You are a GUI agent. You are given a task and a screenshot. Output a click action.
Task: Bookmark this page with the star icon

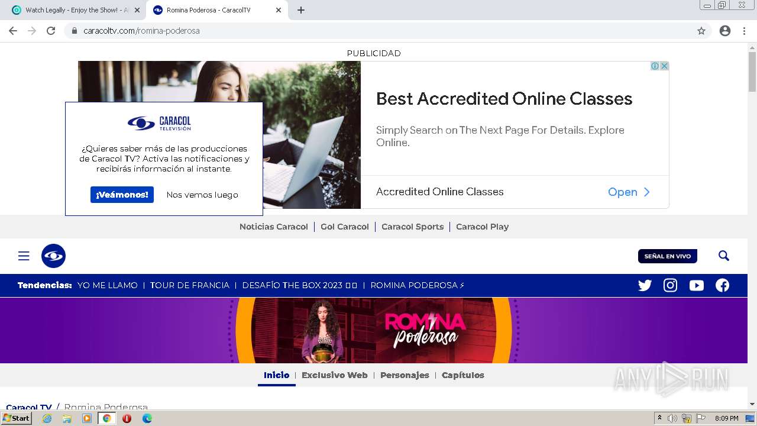pos(701,31)
